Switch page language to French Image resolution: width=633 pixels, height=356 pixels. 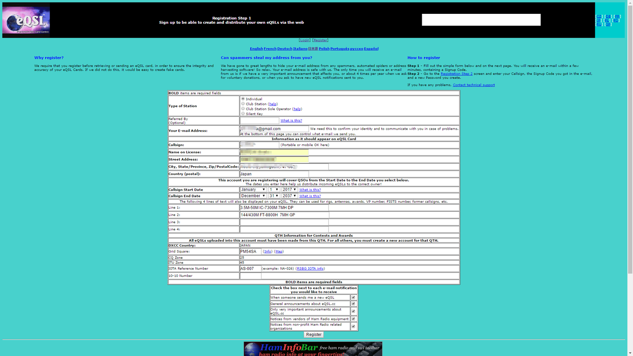(270, 48)
